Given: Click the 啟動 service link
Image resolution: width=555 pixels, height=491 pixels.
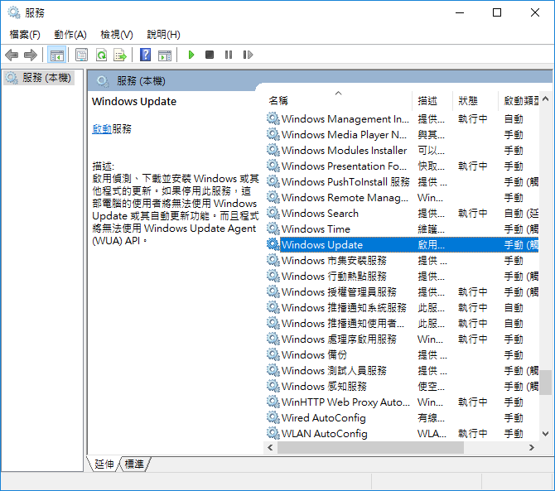Looking at the screenshot, I should point(102,129).
